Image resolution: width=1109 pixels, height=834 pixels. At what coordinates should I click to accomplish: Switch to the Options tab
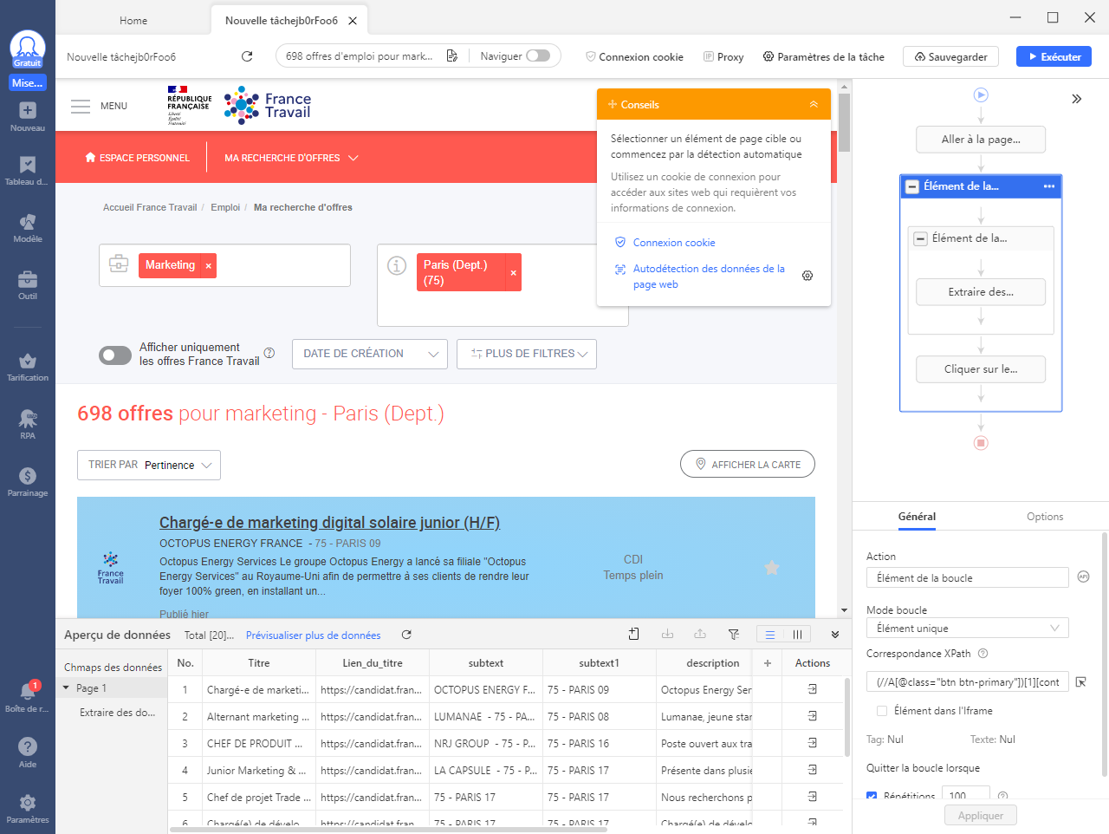click(x=1045, y=517)
